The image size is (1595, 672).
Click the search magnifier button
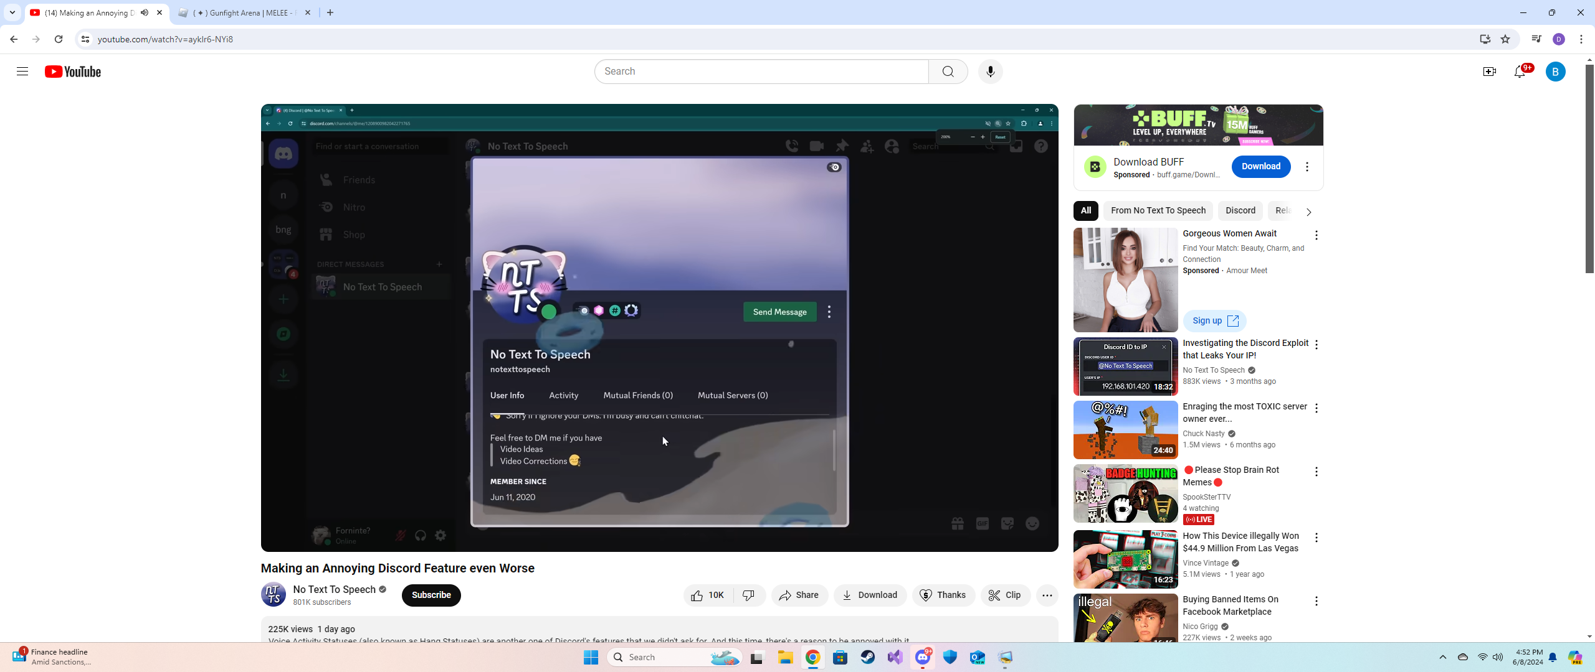coord(948,72)
